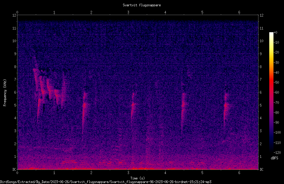284x184 pixels.
Task: Click '10' on the right frequency axis
Action: click(x=261, y=41)
